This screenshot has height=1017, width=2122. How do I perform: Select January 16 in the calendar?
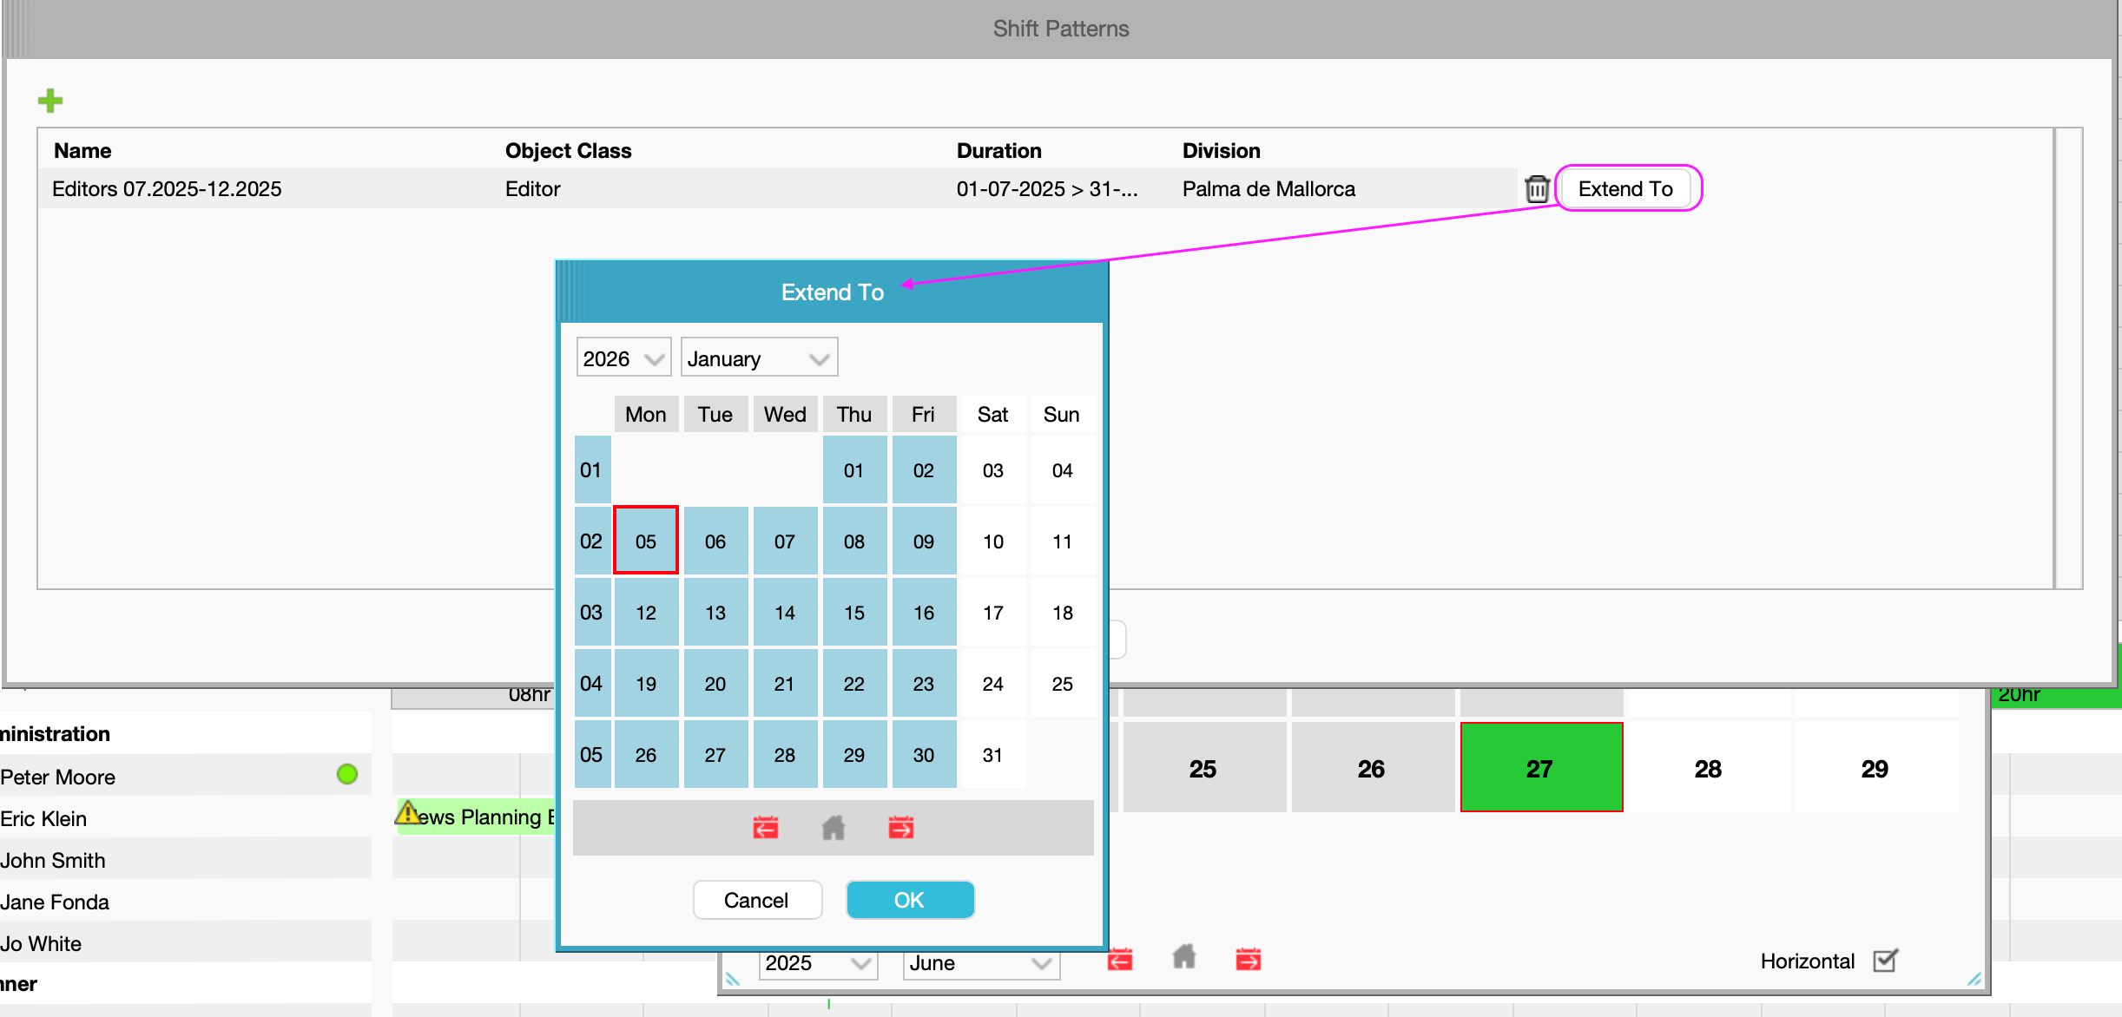(923, 613)
